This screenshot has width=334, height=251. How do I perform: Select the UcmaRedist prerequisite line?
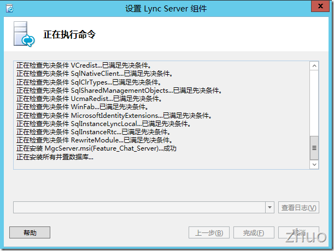[x=89, y=99]
